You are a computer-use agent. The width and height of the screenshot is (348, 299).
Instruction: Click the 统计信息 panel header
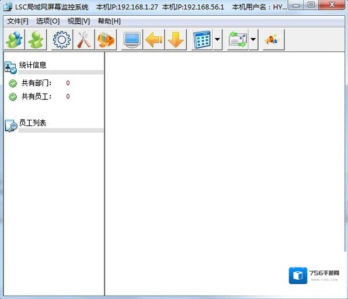click(33, 65)
